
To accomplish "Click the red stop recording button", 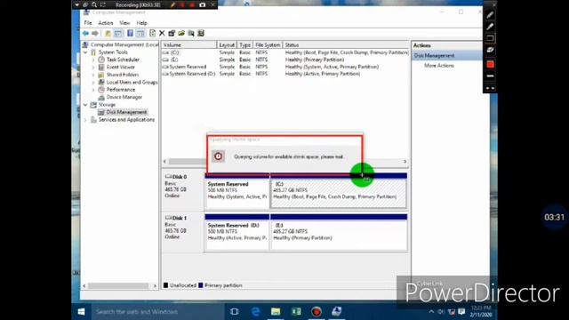I will [192, 4].
